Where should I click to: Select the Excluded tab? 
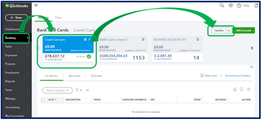point(96,76)
